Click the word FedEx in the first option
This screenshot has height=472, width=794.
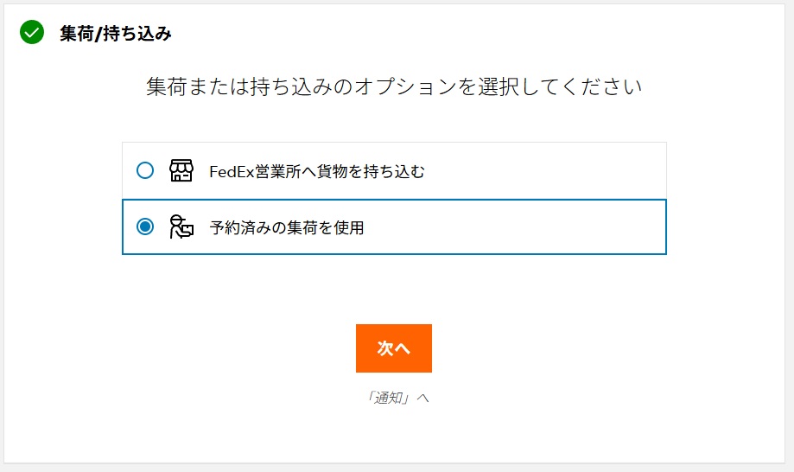[x=229, y=171]
